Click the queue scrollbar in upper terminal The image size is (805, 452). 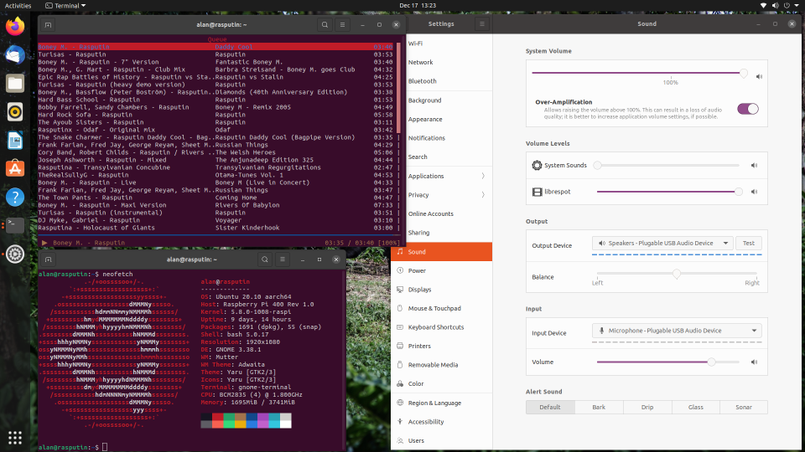[x=398, y=87]
